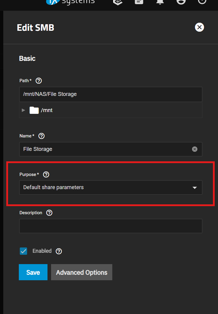Show help for the Path field

[x=39, y=81]
